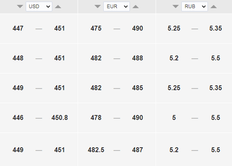Select the 482.5 EUR buy rate
Viewport: 232px width, 166px height.
pos(96,150)
